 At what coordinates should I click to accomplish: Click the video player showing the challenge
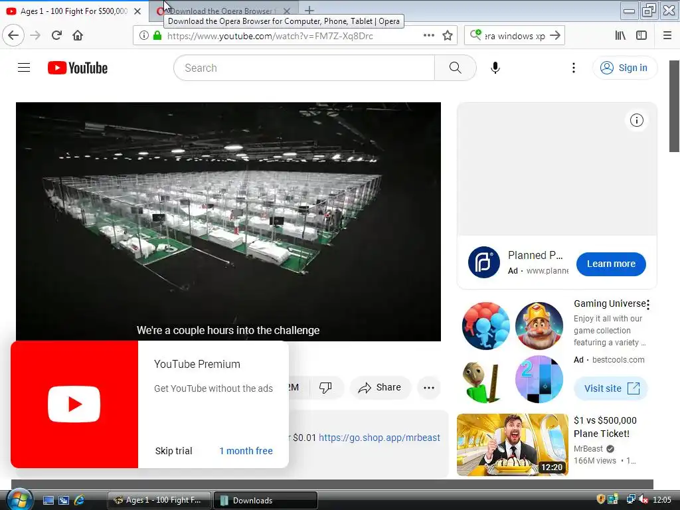pos(228,222)
